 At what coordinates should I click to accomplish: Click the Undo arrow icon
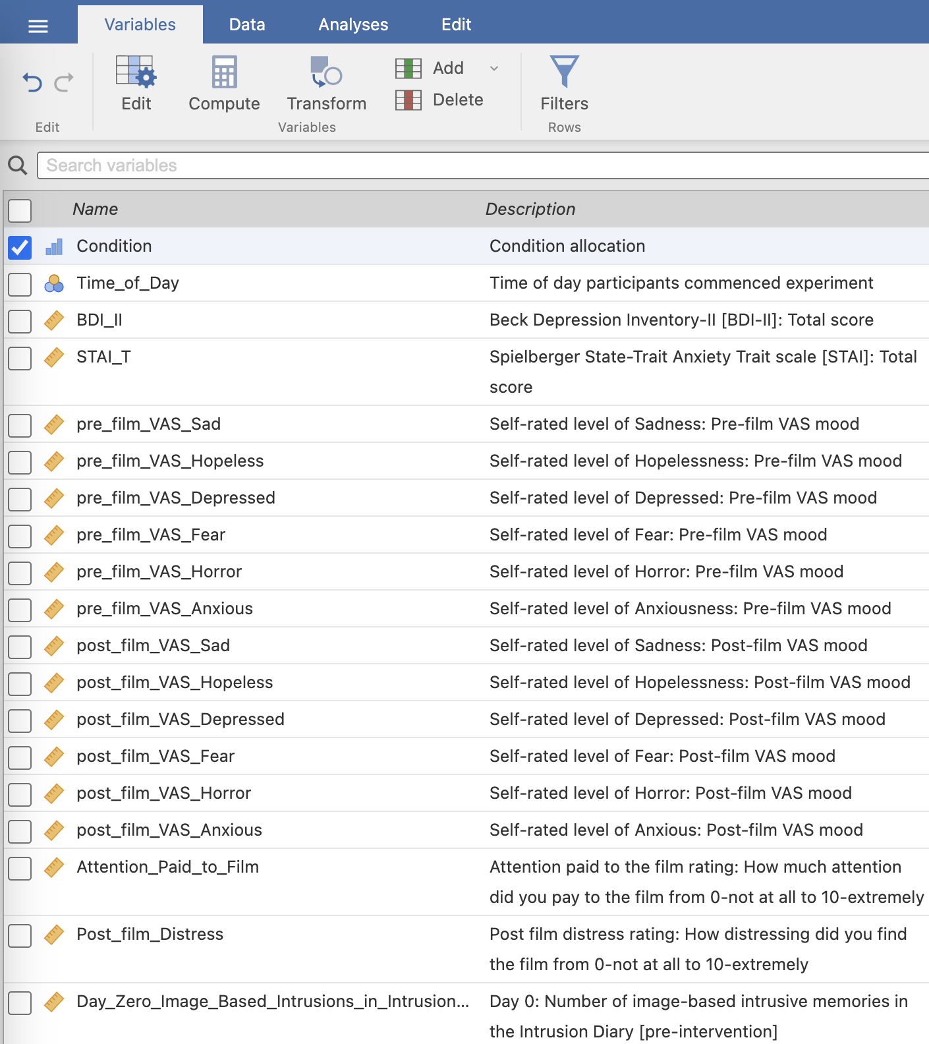(x=32, y=83)
